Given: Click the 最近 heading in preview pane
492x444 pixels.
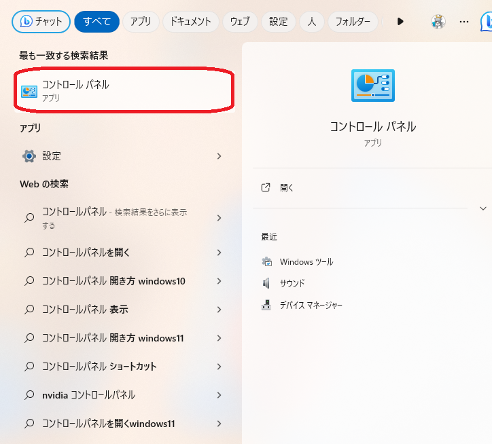Looking at the screenshot, I should (269, 237).
